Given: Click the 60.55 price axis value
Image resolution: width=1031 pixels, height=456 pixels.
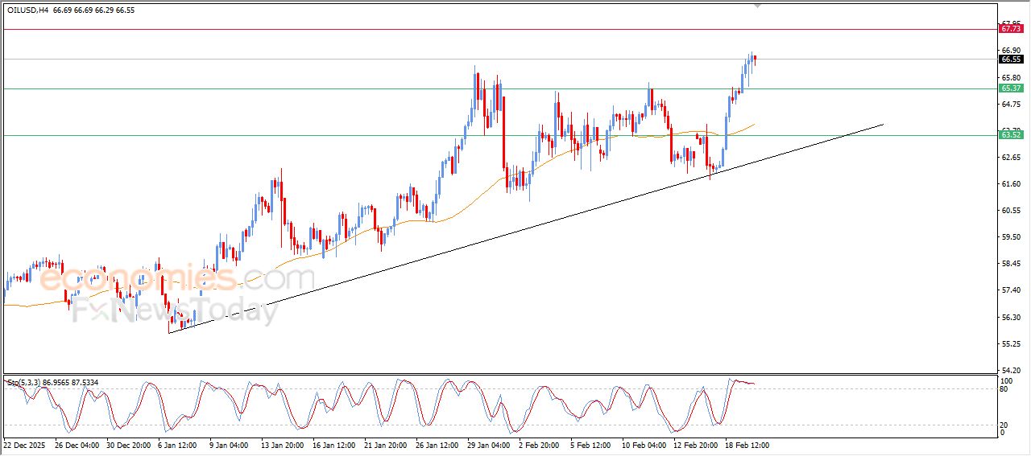Looking at the screenshot, I should click(1011, 210).
